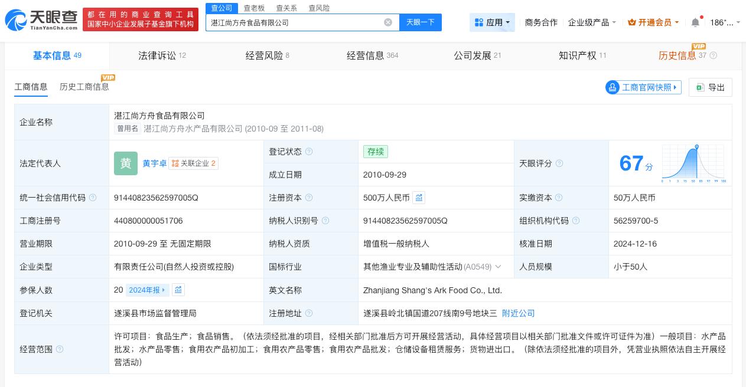Click English name Zhanjiang Shang's Ark Food
This screenshot has width=746, height=387.
(x=432, y=290)
